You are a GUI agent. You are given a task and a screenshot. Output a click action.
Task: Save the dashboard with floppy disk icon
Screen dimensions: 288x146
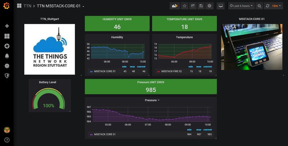201,6
